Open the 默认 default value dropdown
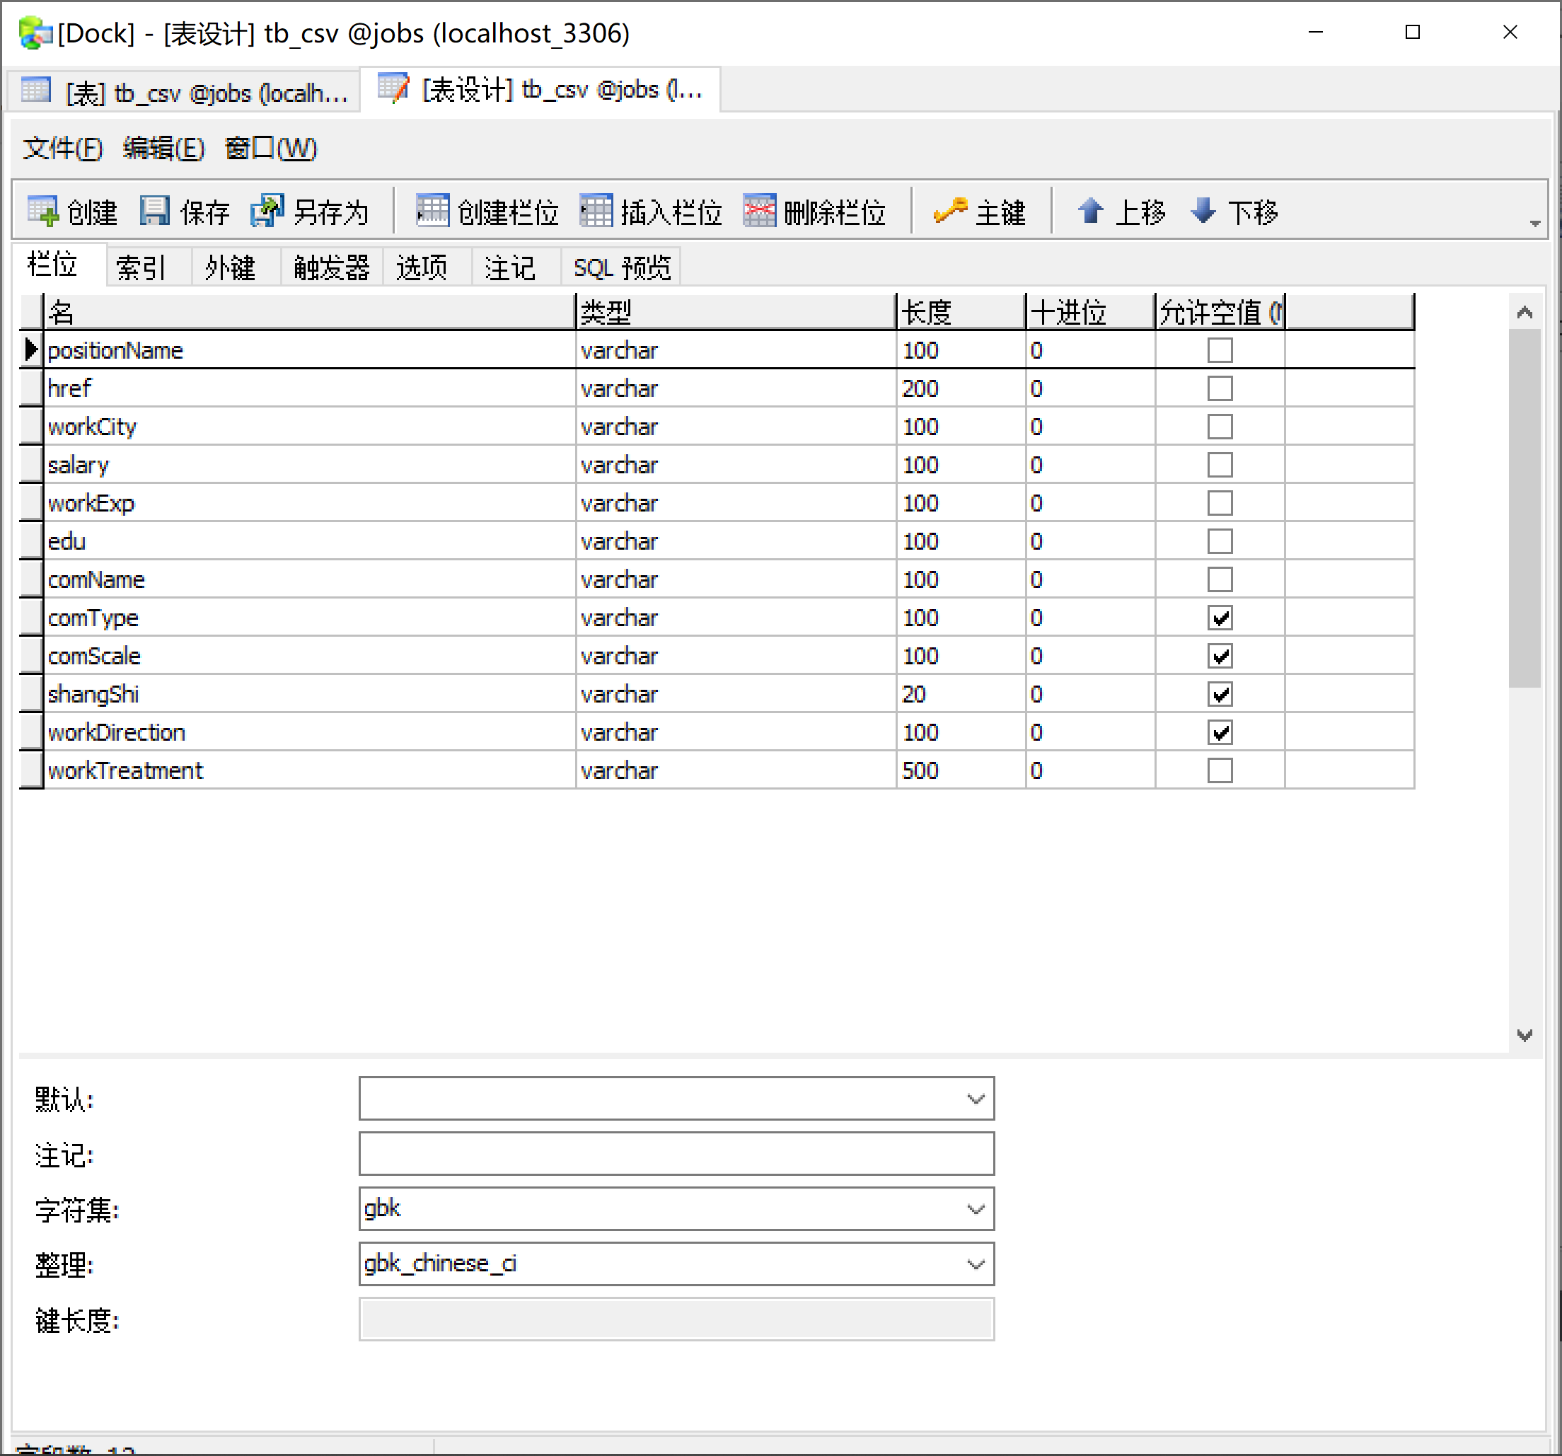The height and width of the screenshot is (1456, 1562). (975, 1099)
